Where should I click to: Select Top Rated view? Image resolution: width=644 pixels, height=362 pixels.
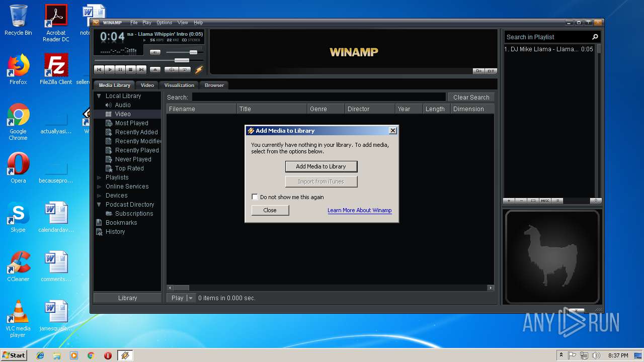129,168
